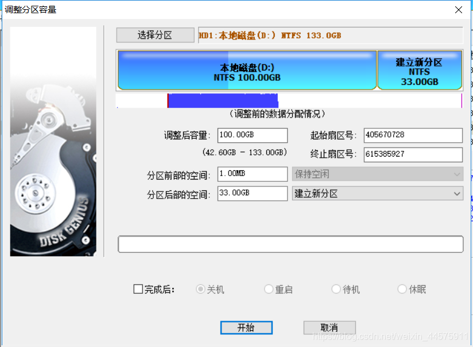This screenshot has height=347, width=473.
Task: Click the 开始 button to begin resizing
Action: tap(246, 327)
